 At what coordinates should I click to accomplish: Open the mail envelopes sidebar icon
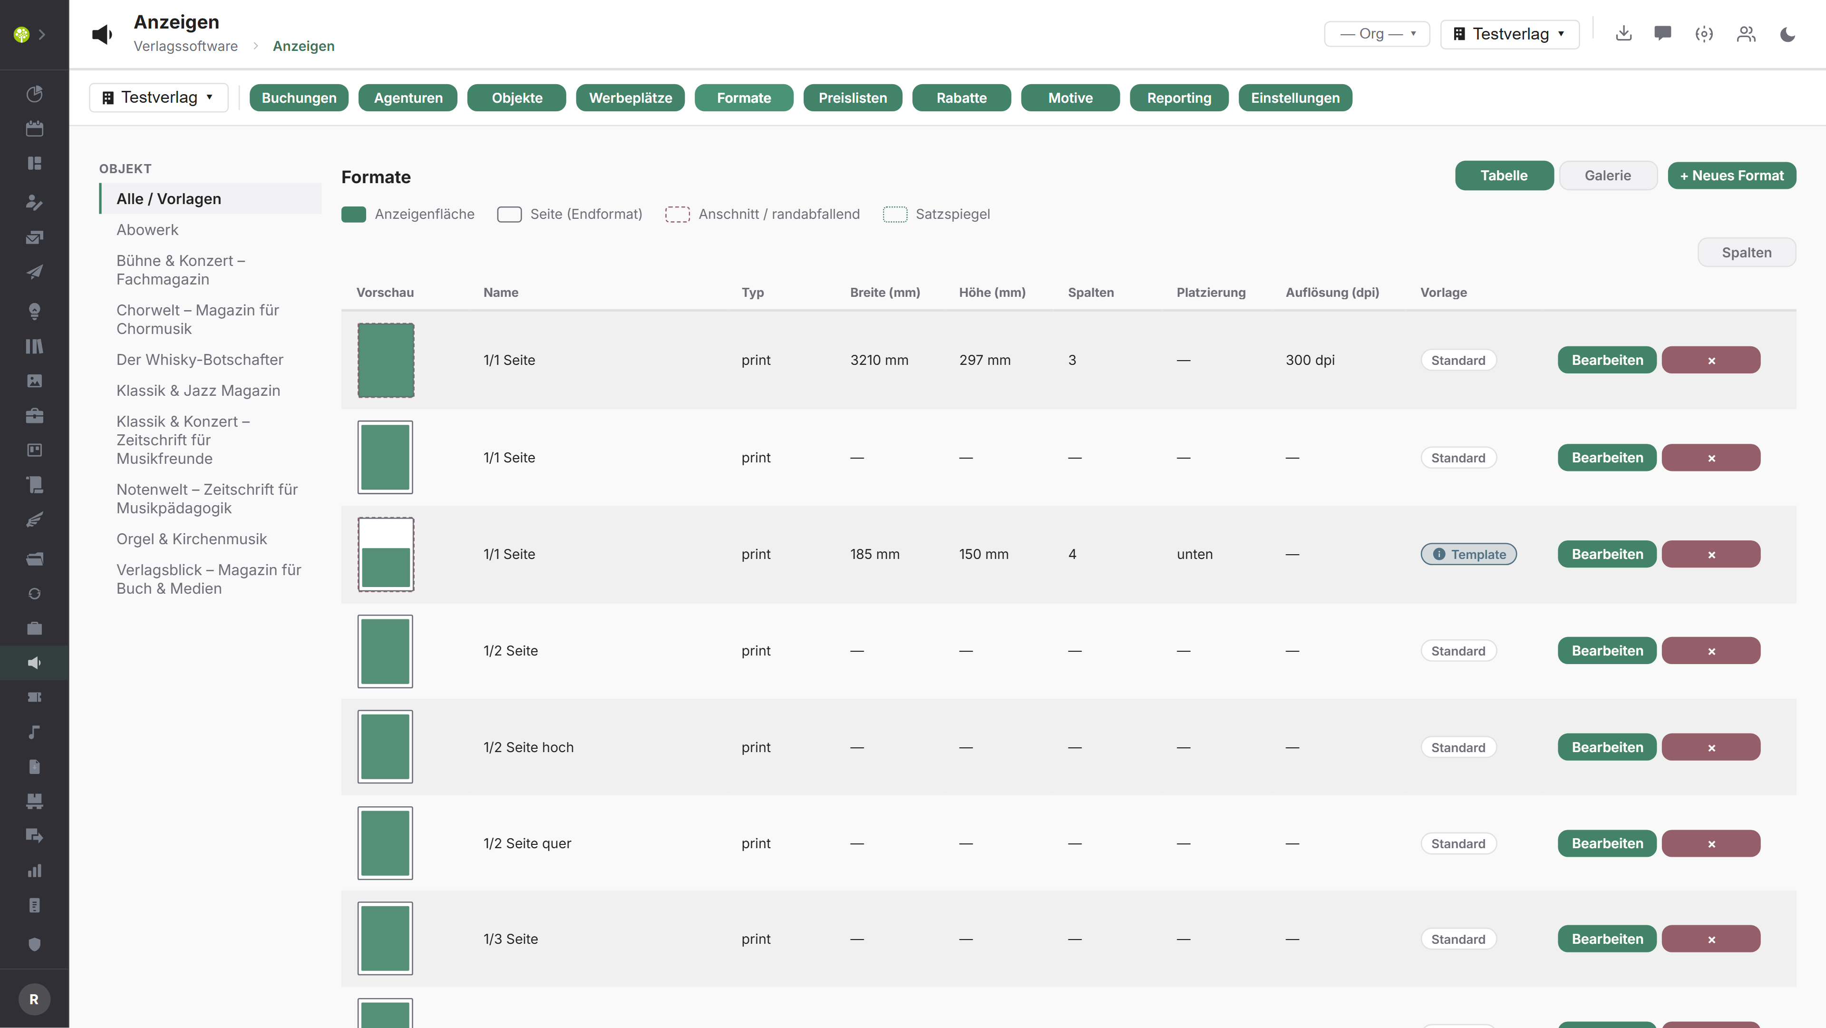coord(34,237)
